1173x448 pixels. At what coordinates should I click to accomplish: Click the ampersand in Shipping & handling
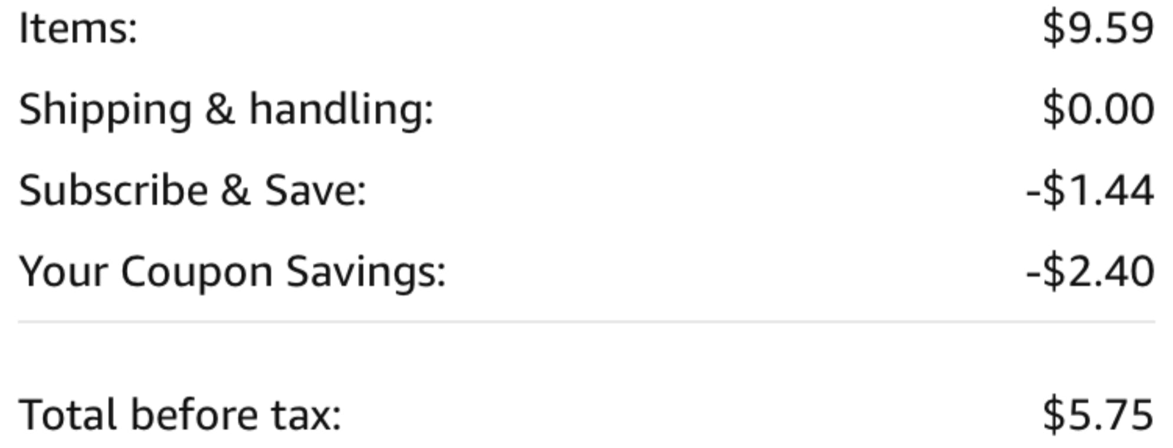pyautogui.click(x=220, y=108)
